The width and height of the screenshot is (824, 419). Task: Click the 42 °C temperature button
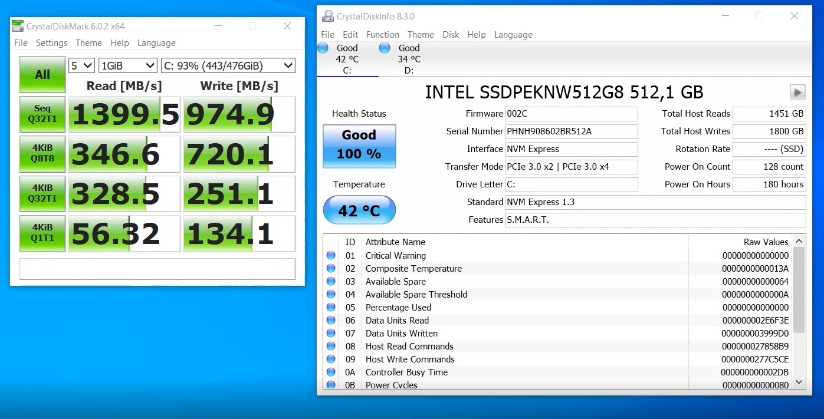[x=359, y=210]
